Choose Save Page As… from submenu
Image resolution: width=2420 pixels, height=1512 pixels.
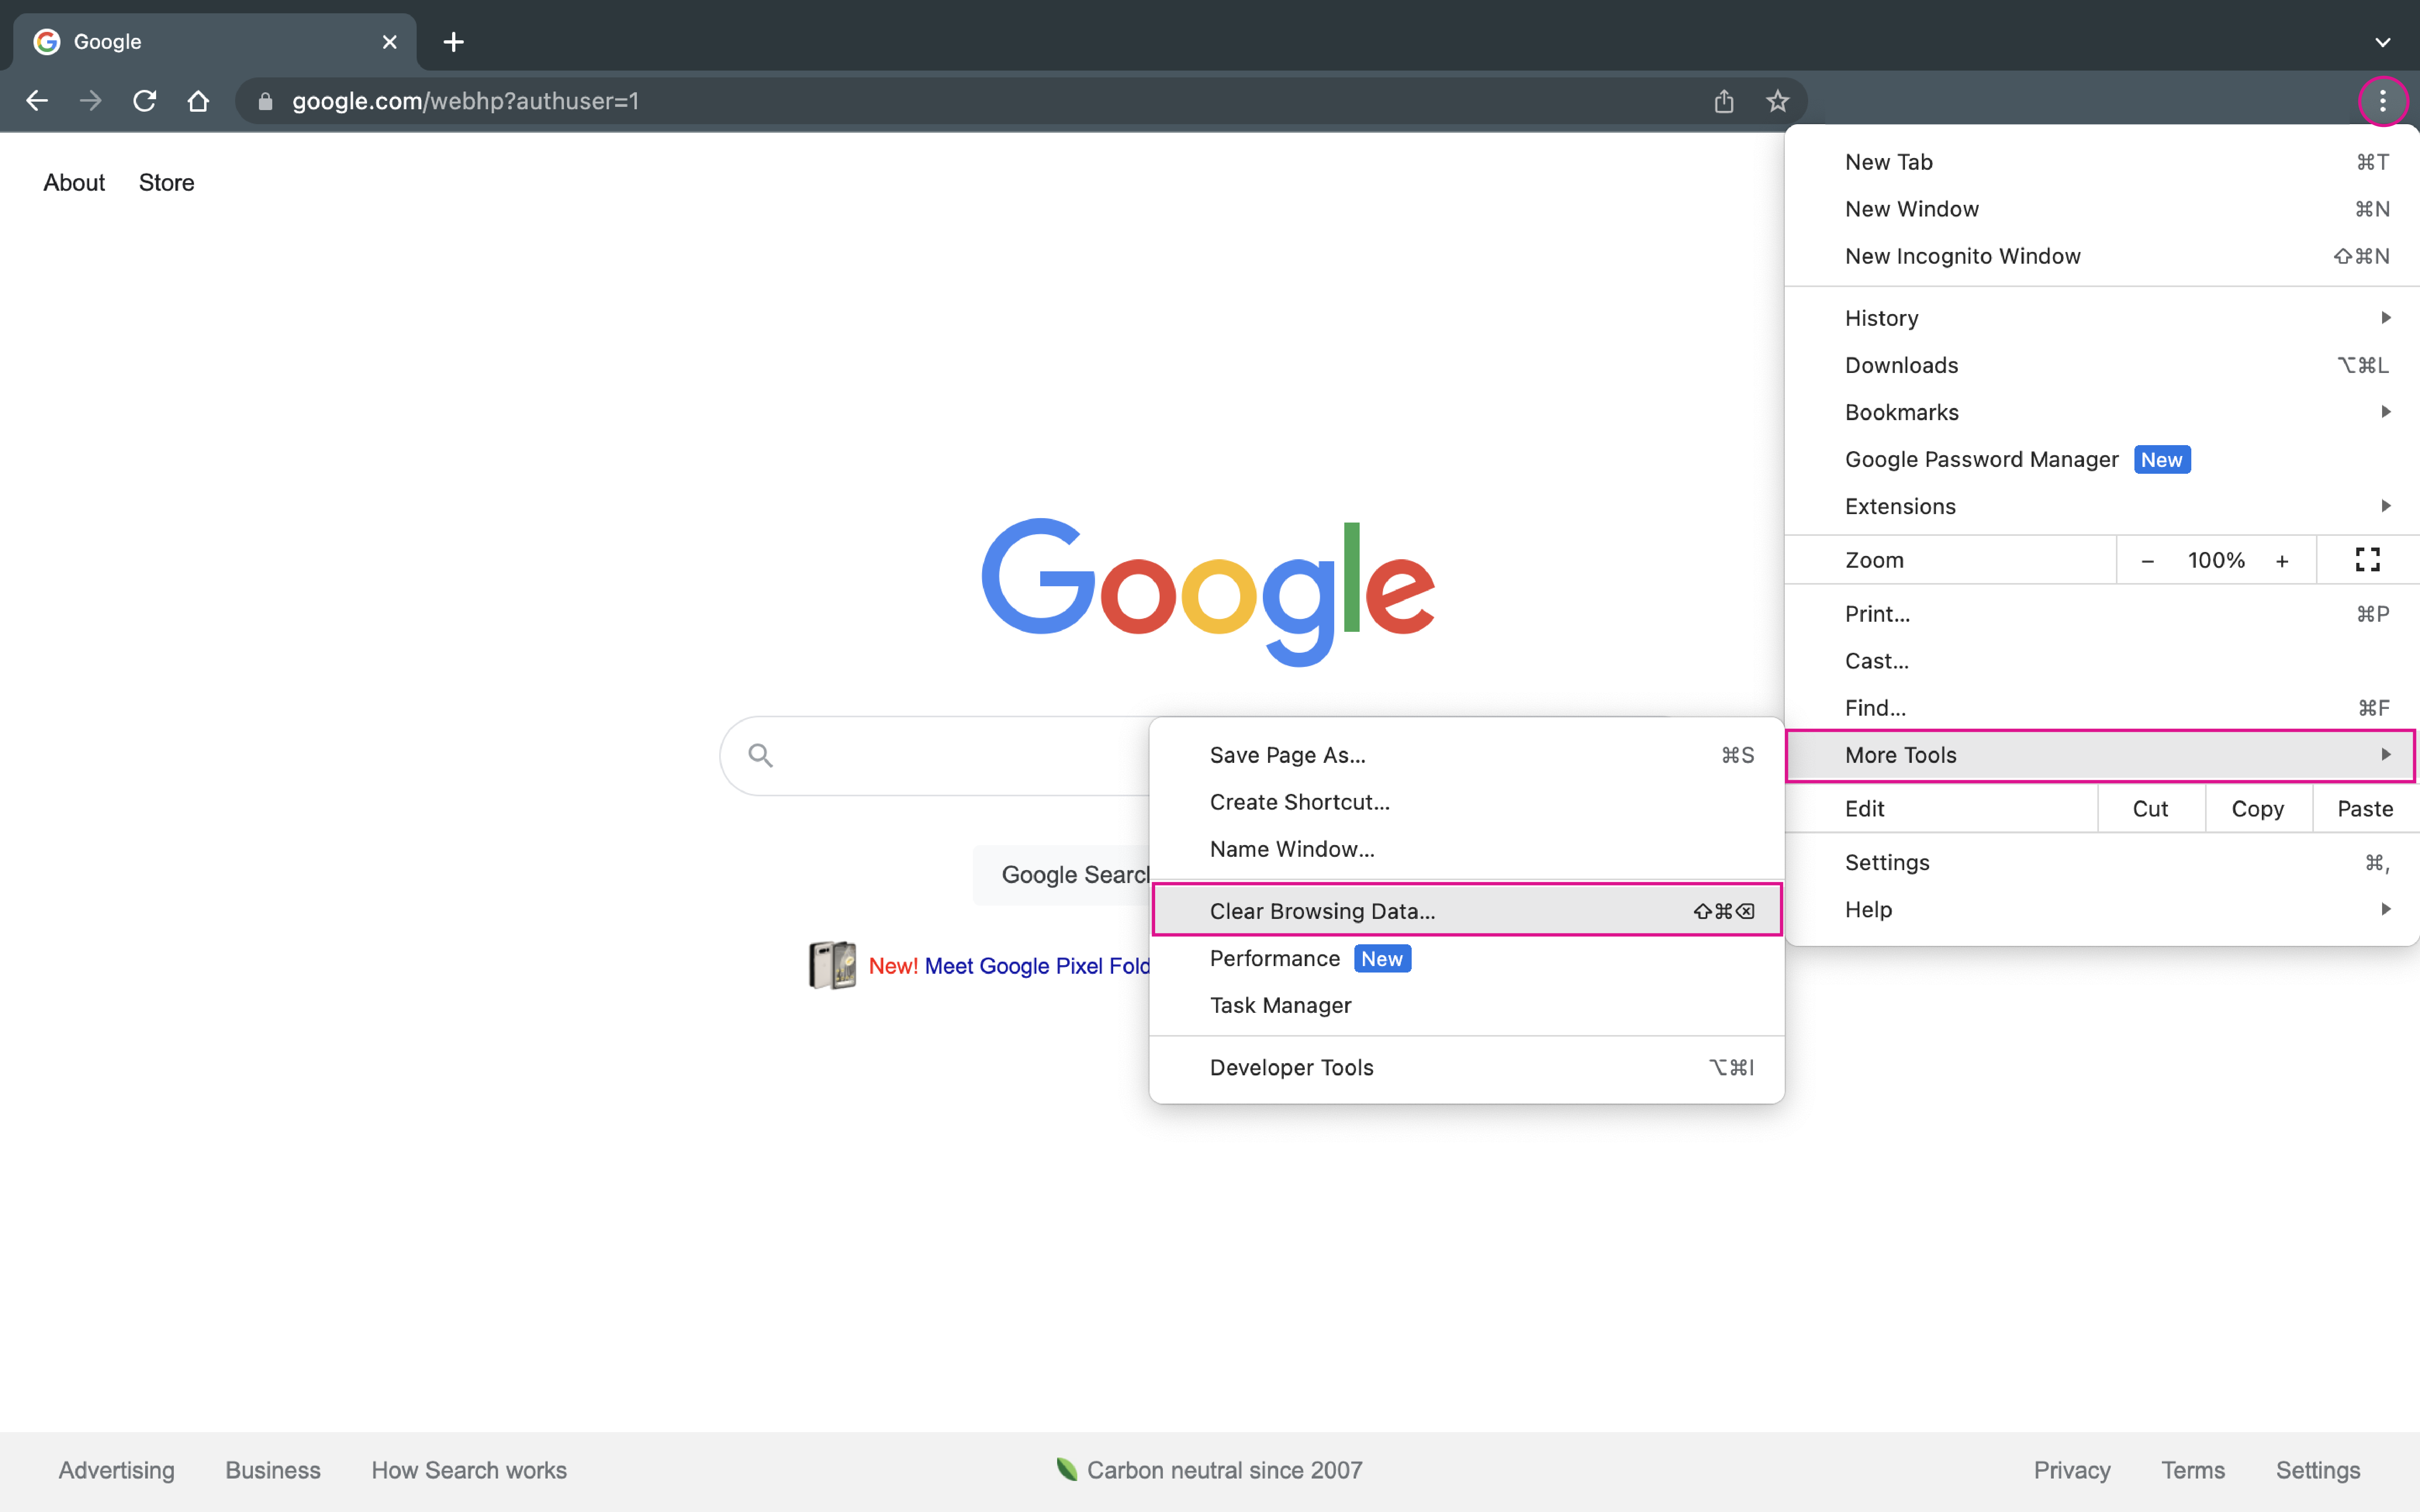(x=1467, y=755)
